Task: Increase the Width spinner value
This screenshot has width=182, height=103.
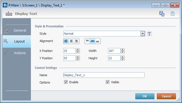Action: (123, 50)
